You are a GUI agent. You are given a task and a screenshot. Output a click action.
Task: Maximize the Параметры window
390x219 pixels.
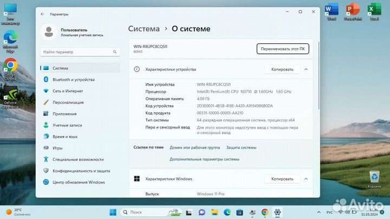[x=300, y=12]
